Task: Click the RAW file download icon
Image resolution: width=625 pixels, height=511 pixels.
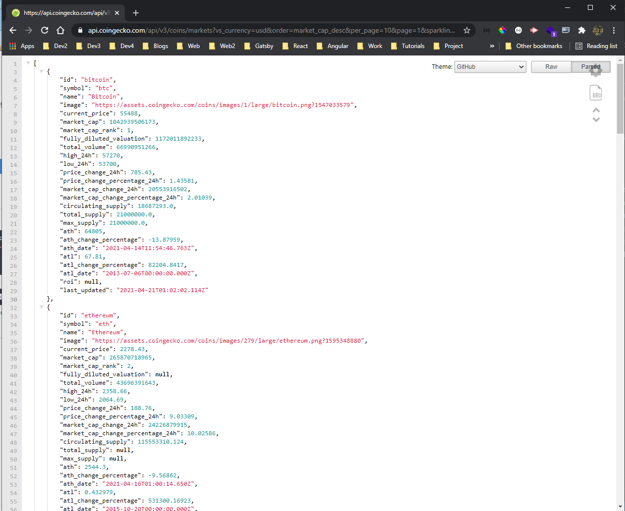Action: coord(596,93)
